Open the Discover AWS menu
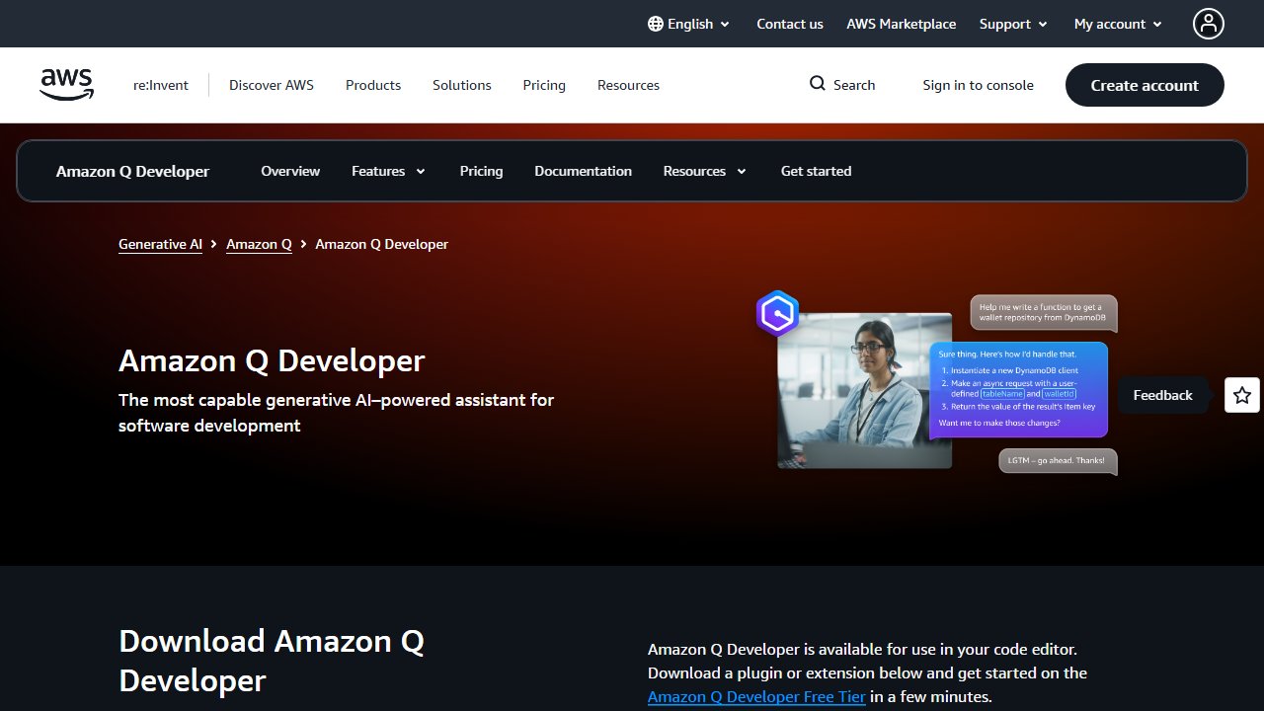Image resolution: width=1264 pixels, height=711 pixels. click(272, 85)
